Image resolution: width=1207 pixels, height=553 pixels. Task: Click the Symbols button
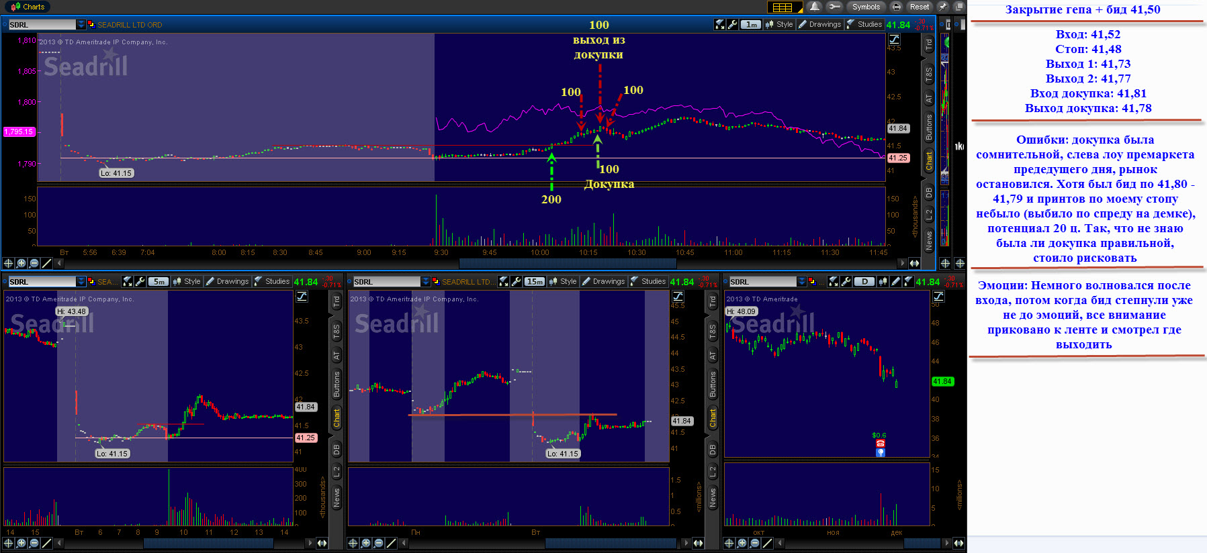tap(866, 7)
